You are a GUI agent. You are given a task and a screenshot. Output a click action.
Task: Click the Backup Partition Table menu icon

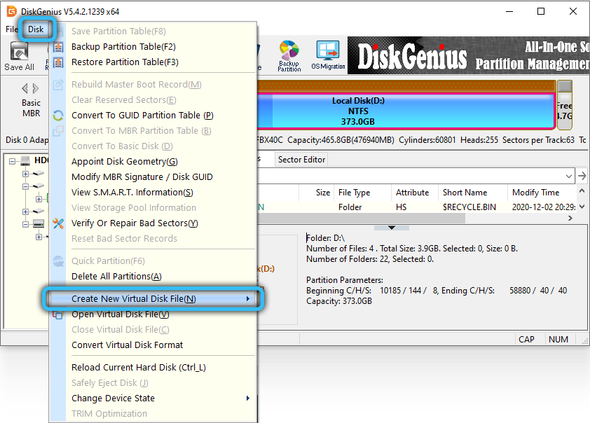[x=59, y=47]
